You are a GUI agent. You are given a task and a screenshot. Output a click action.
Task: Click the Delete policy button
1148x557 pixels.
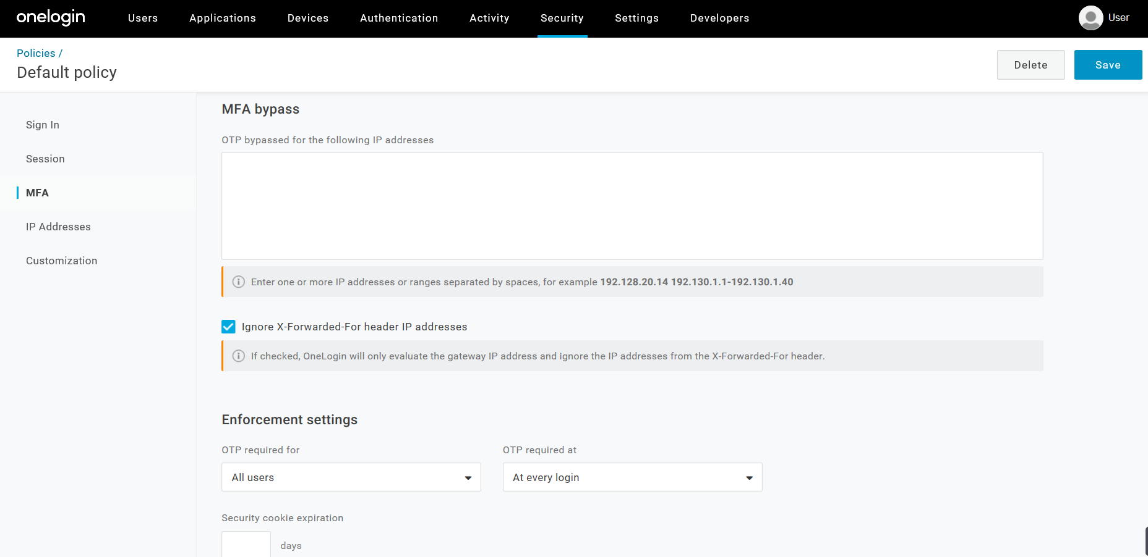(x=1030, y=65)
